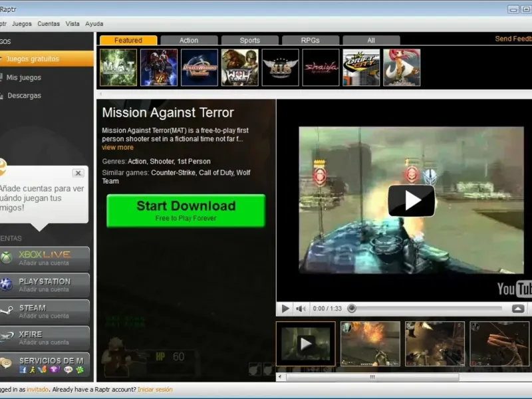Screen dimensions: 532x399
Task: Select the first video thumbnail
Action: (306, 344)
